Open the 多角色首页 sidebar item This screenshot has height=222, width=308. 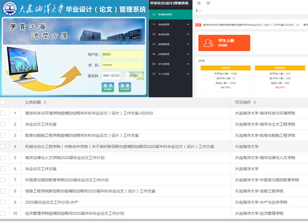coord(170,14)
